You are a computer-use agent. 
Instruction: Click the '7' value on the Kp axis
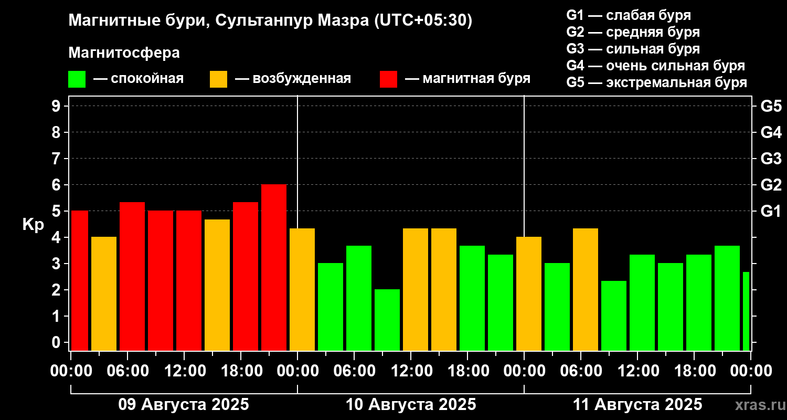(x=57, y=159)
